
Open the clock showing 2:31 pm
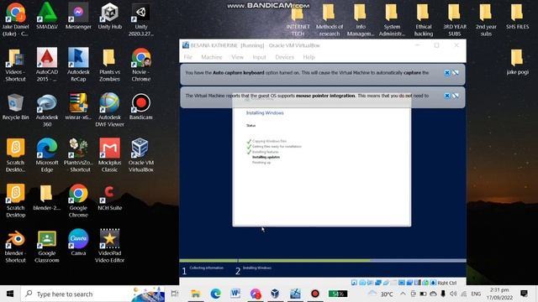(x=499, y=294)
